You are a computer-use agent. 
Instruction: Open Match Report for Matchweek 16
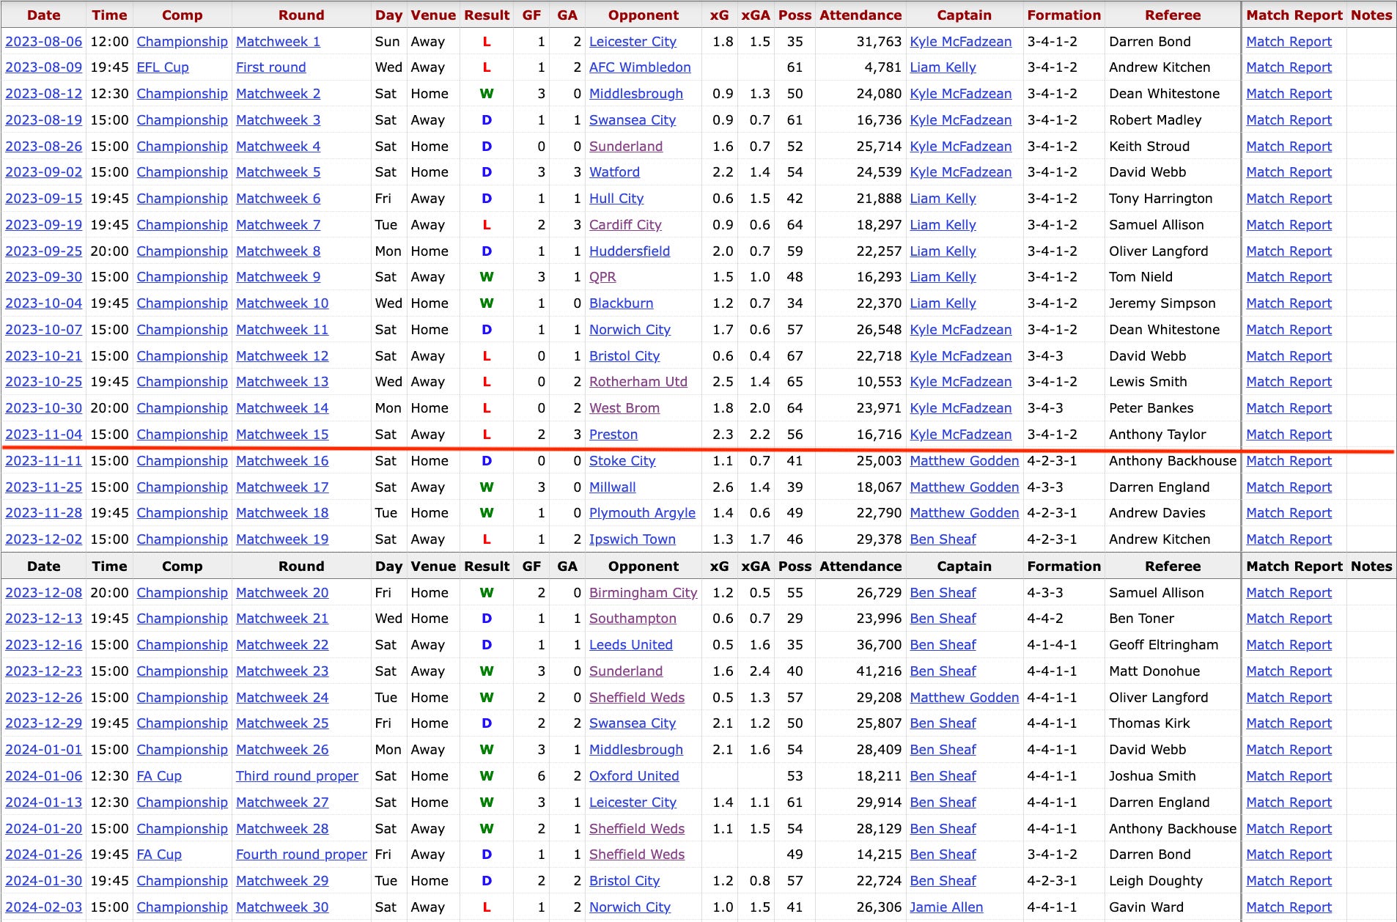tap(1289, 461)
